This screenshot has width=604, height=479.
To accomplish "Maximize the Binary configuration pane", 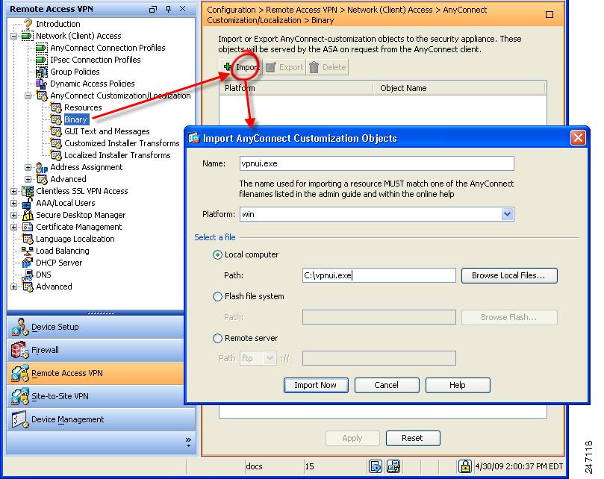I will click(549, 15).
